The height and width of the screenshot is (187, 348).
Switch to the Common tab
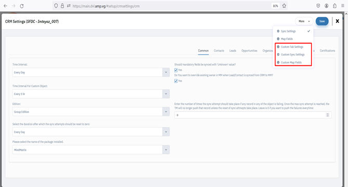point(203,51)
